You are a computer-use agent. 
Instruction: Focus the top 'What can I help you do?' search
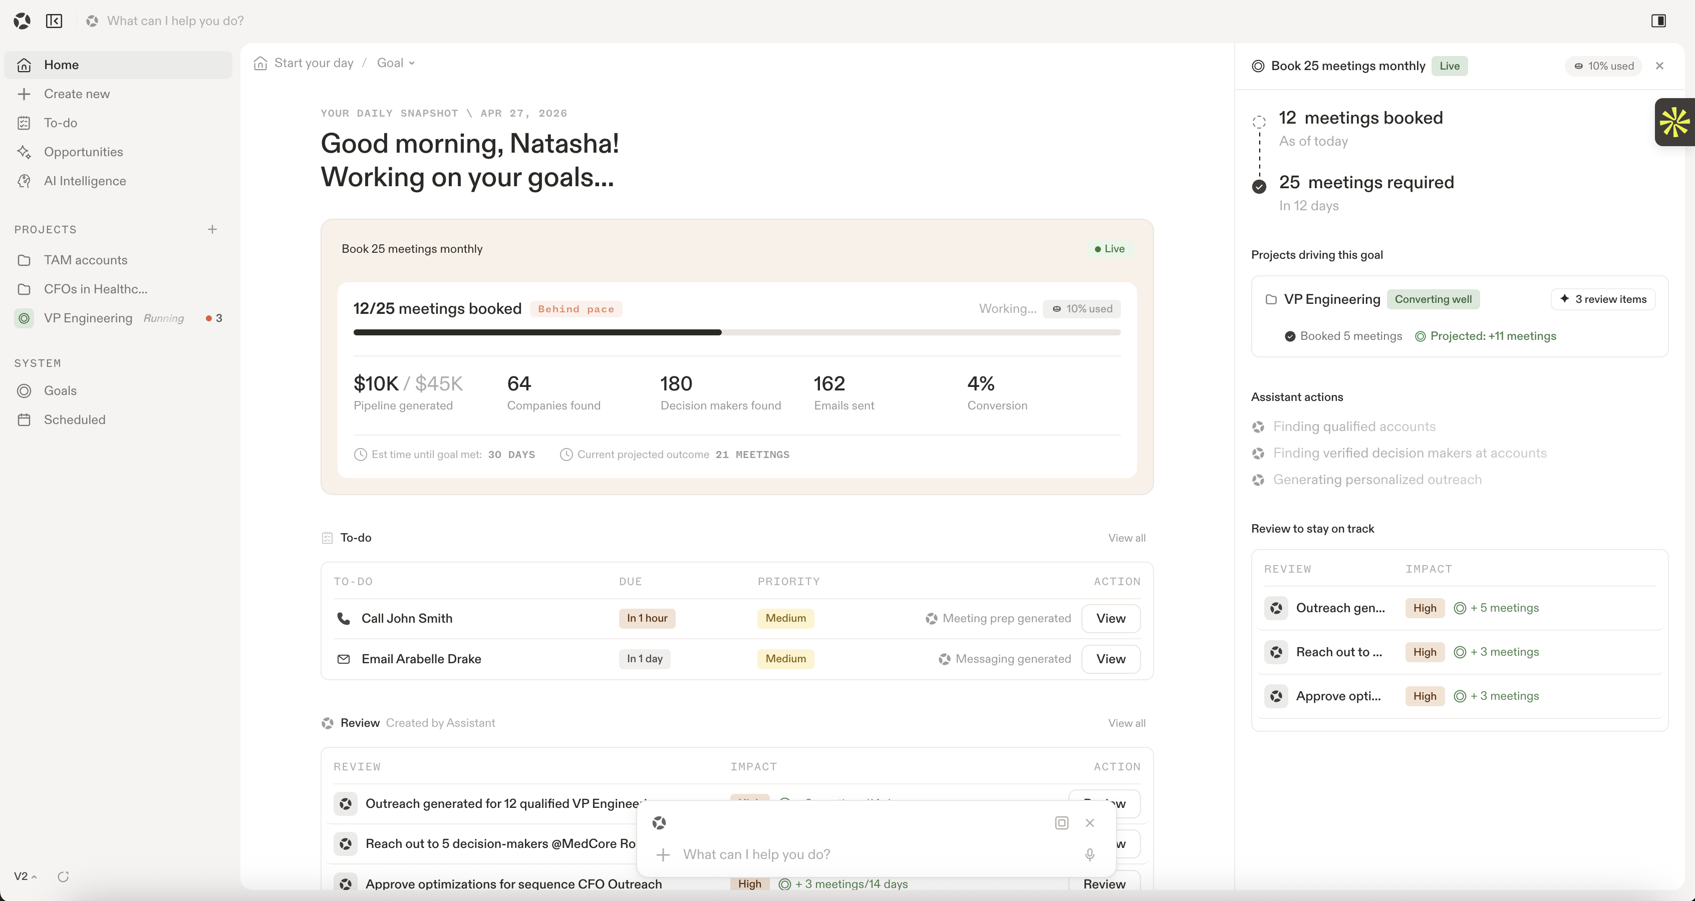pyautogui.click(x=175, y=21)
